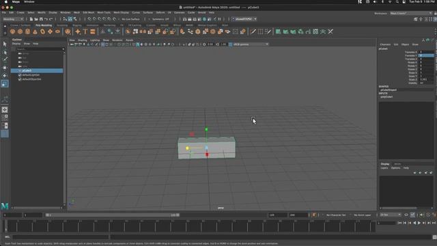Viewport: 437px width, 246px height.
Task: Create a polygon cylinder from the shelf
Action: point(27,31)
